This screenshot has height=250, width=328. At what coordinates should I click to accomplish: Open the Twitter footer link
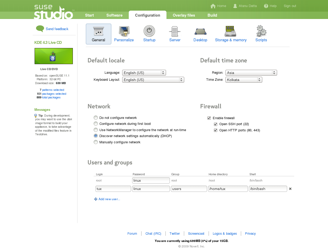point(175,234)
